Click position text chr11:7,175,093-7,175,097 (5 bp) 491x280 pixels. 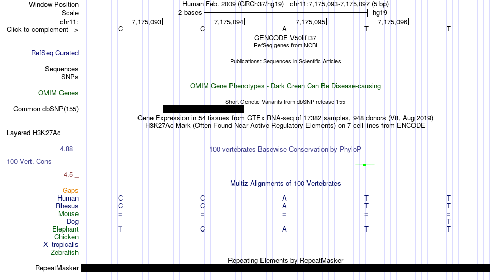pos(339,4)
